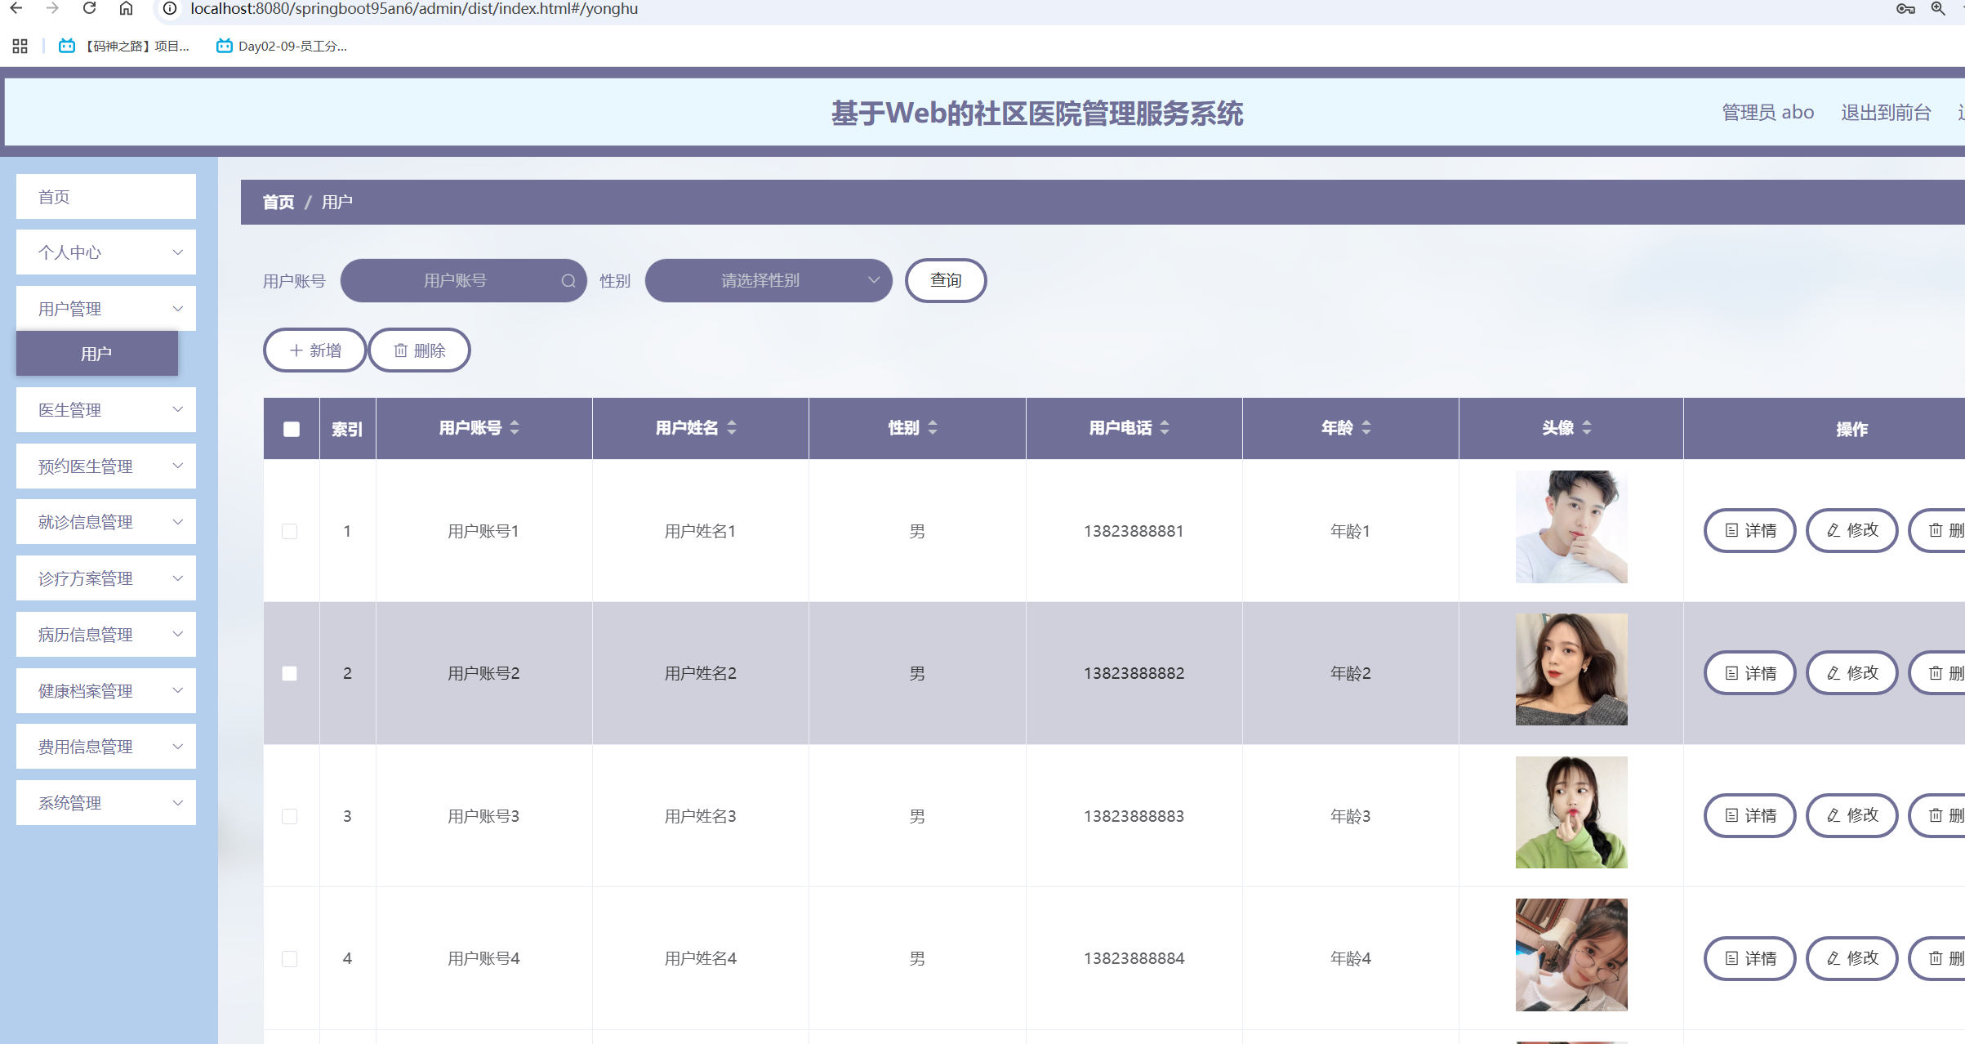Image resolution: width=1965 pixels, height=1044 pixels.
Task: Expand the 系统管理 sidebar menu
Action: tap(106, 803)
